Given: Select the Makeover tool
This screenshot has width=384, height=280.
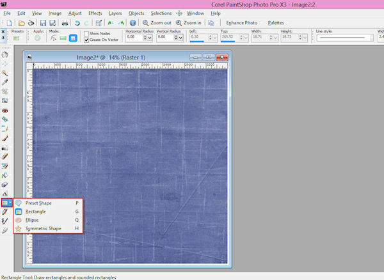Looking at the screenshot, I should (x=4, y=120).
